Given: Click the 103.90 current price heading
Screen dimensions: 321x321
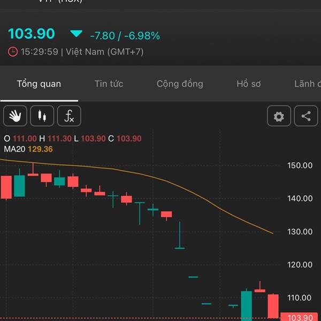Looking at the screenshot, I should (x=32, y=34).
